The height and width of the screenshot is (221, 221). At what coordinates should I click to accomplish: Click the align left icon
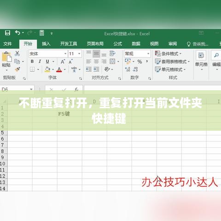(88, 62)
